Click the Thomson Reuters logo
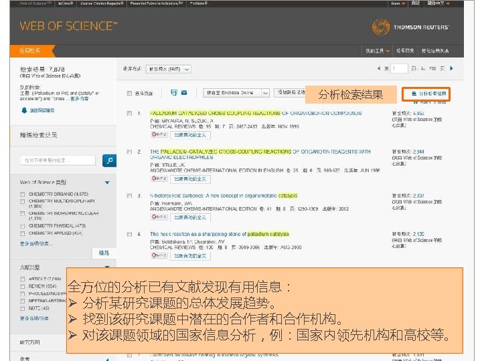The width and height of the screenshot is (482, 361). (x=410, y=27)
